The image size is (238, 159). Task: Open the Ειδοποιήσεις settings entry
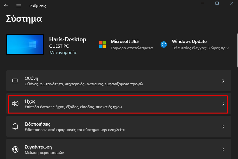coord(119,127)
